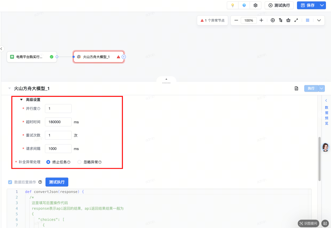Click the 识图提问 button
Viewport: 331px width, 228px height.
[308, 223]
